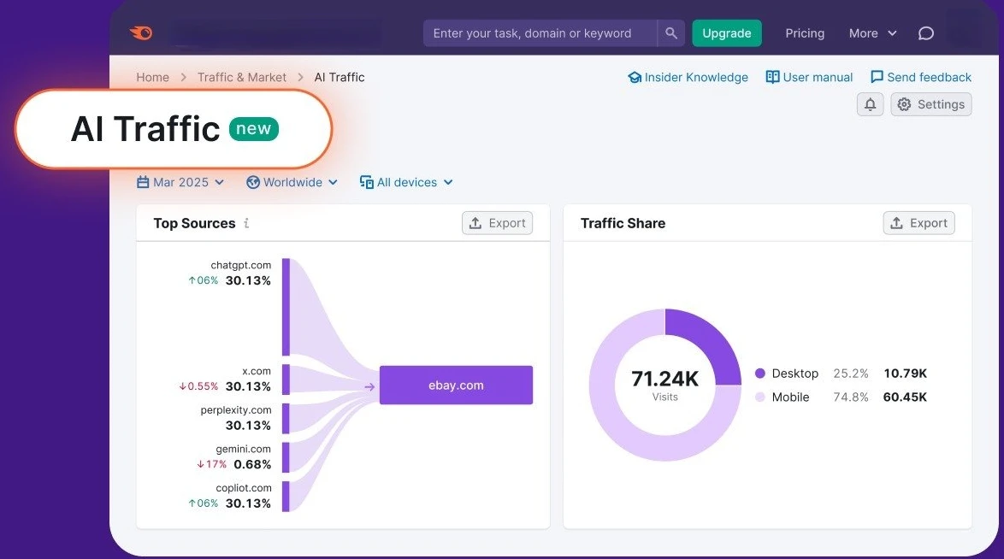The width and height of the screenshot is (1004, 559).
Task: Click the Top Sources heading
Action: 194,223
